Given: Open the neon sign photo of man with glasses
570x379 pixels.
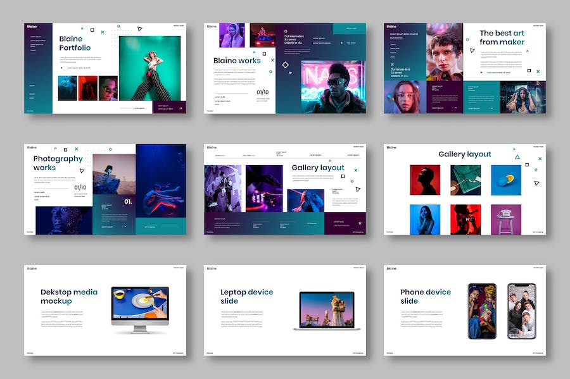Looking at the screenshot, I should 334,87.
